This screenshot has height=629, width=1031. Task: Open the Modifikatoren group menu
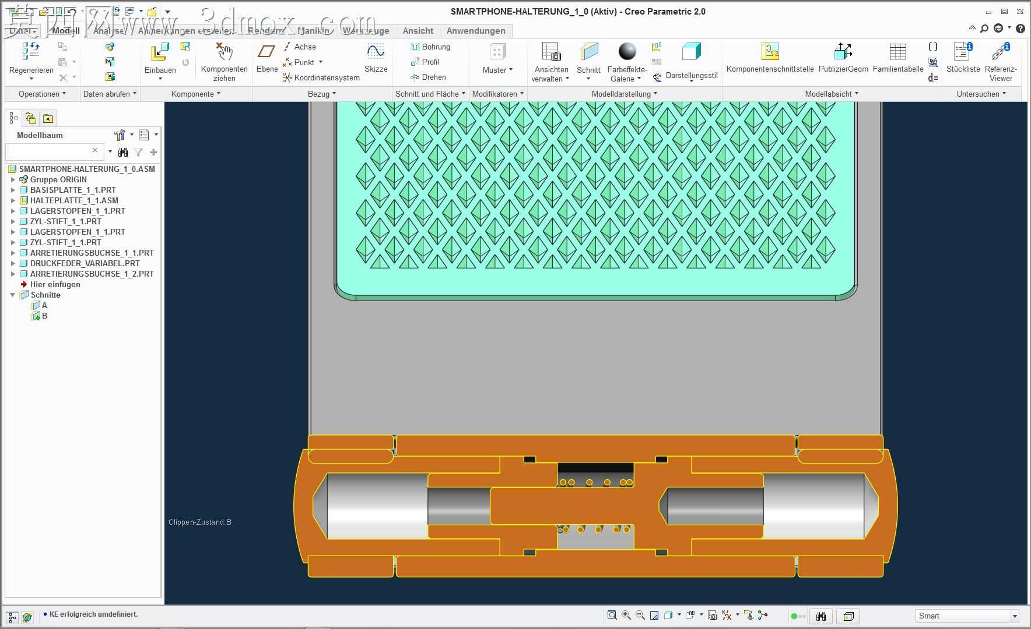tap(498, 94)
